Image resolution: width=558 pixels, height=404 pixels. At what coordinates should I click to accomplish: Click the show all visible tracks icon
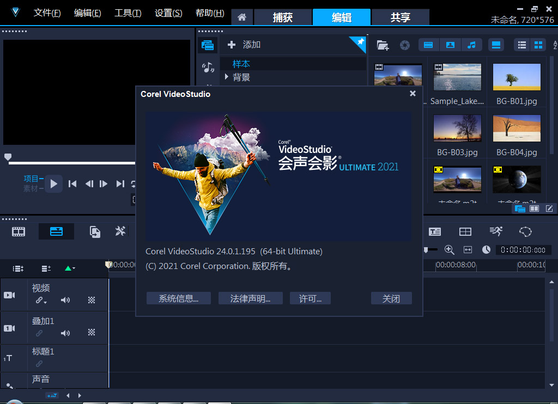point(18,268)
